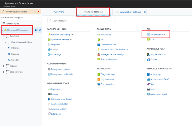Open the Authentication / Authorization link

point(114,49)
